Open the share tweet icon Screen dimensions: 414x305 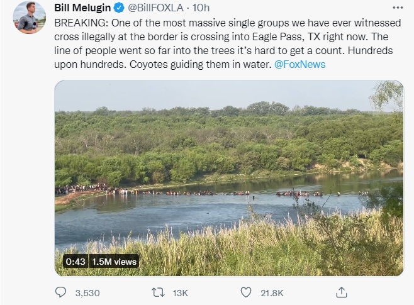(x=341, y=292)
